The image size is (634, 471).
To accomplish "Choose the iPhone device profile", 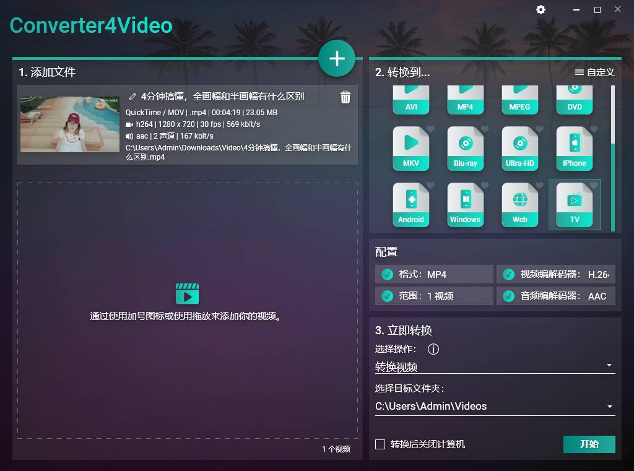I will [x=574, y=147].
